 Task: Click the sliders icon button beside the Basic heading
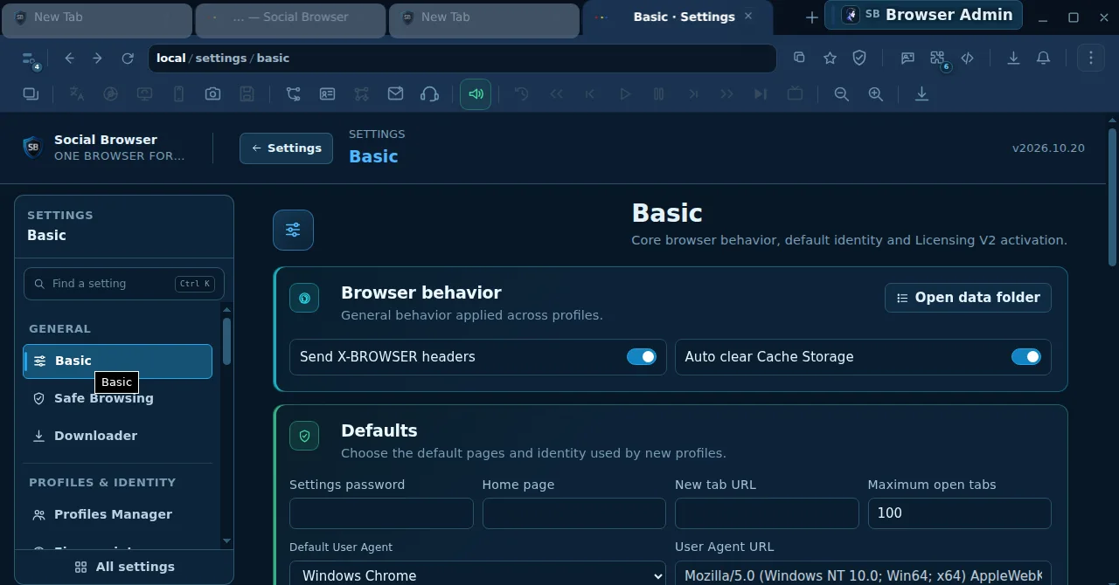(x=293, y=231)
